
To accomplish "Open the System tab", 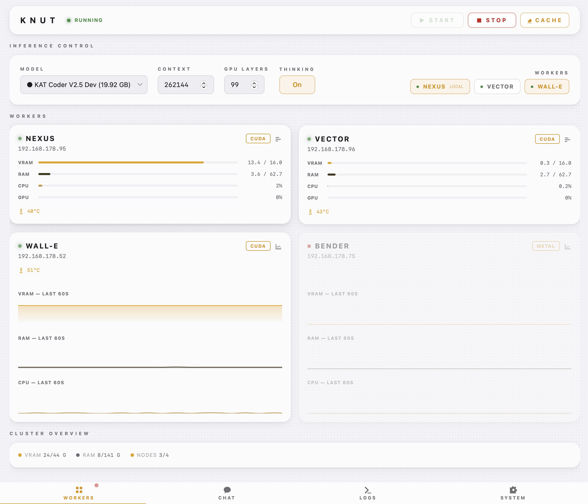I will 513,493.
